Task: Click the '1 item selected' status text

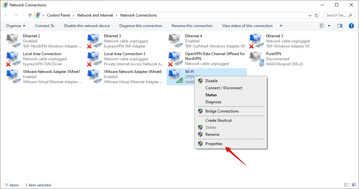Action: point(38,185)
